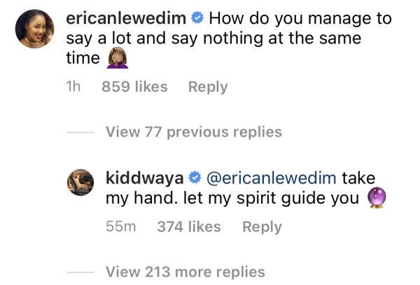Expand View 213 more replies
The height and width of the screenshot is (285, 420).
(185, 272)
